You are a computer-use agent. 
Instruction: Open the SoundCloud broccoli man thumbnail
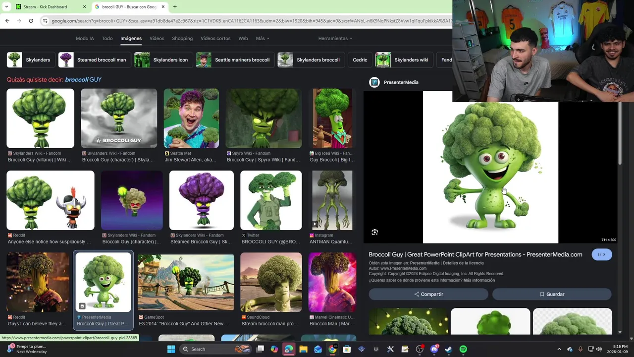271,282
